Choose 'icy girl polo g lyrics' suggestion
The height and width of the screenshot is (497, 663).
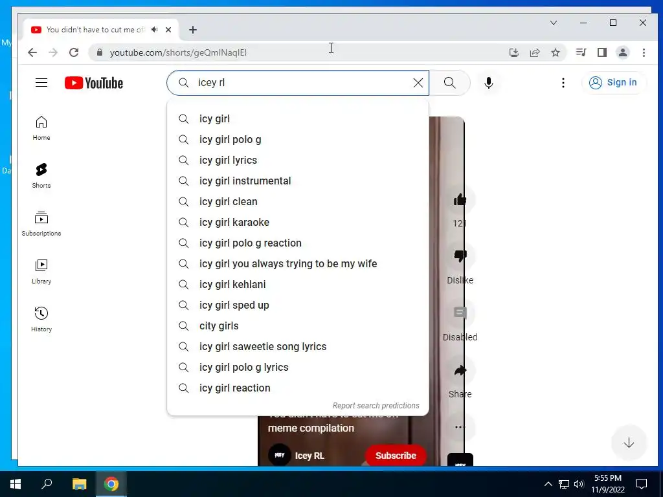pyautogui.click(x=298, y=368)
